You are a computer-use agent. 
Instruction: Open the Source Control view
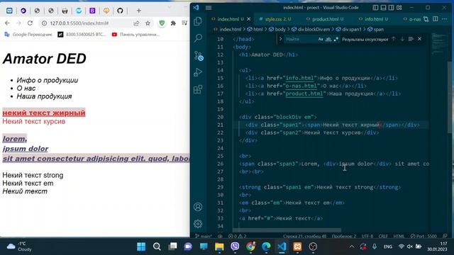click(199, 55)
